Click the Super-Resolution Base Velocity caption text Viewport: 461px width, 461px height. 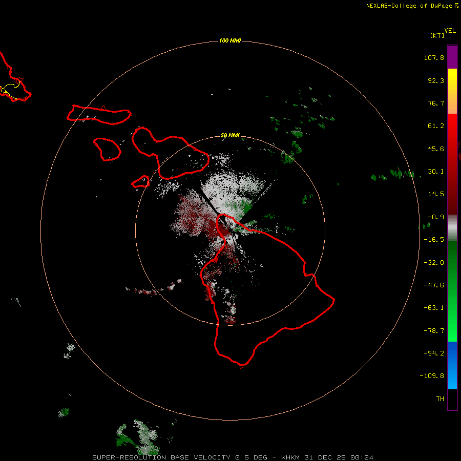(233, 457)
